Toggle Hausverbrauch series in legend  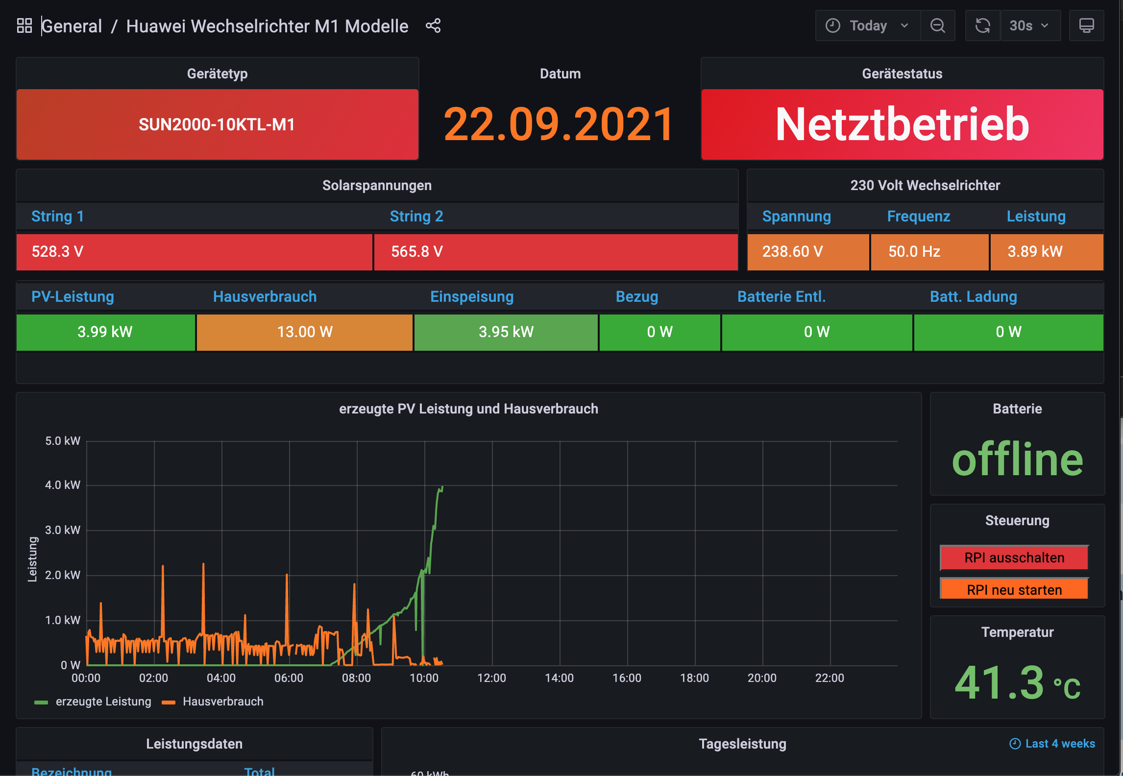[222, 702]
